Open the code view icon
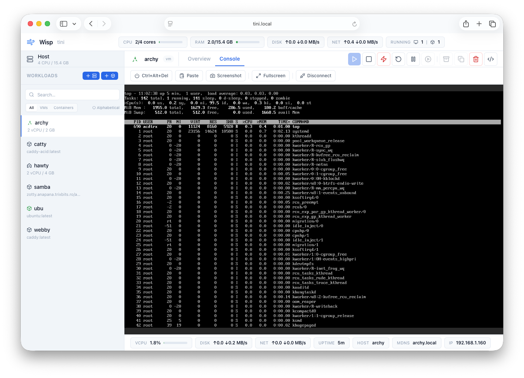The image size is (524, 378). point(491,59)
